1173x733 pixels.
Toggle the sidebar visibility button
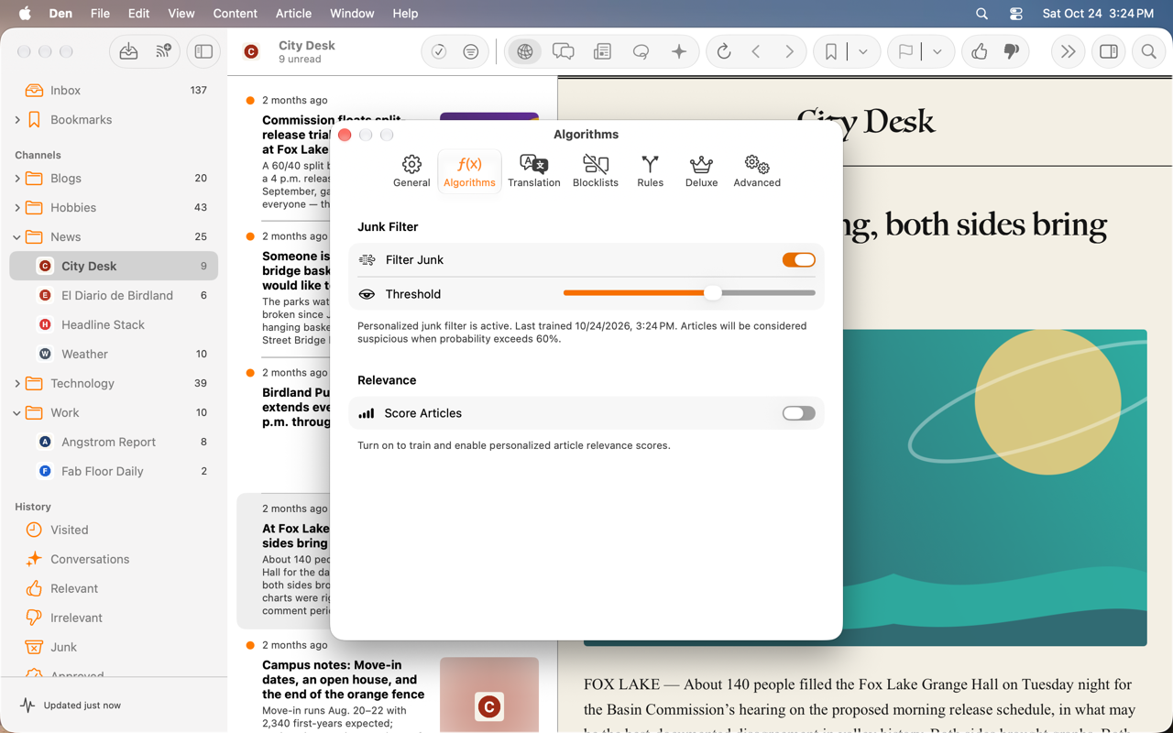pos(203,52)
